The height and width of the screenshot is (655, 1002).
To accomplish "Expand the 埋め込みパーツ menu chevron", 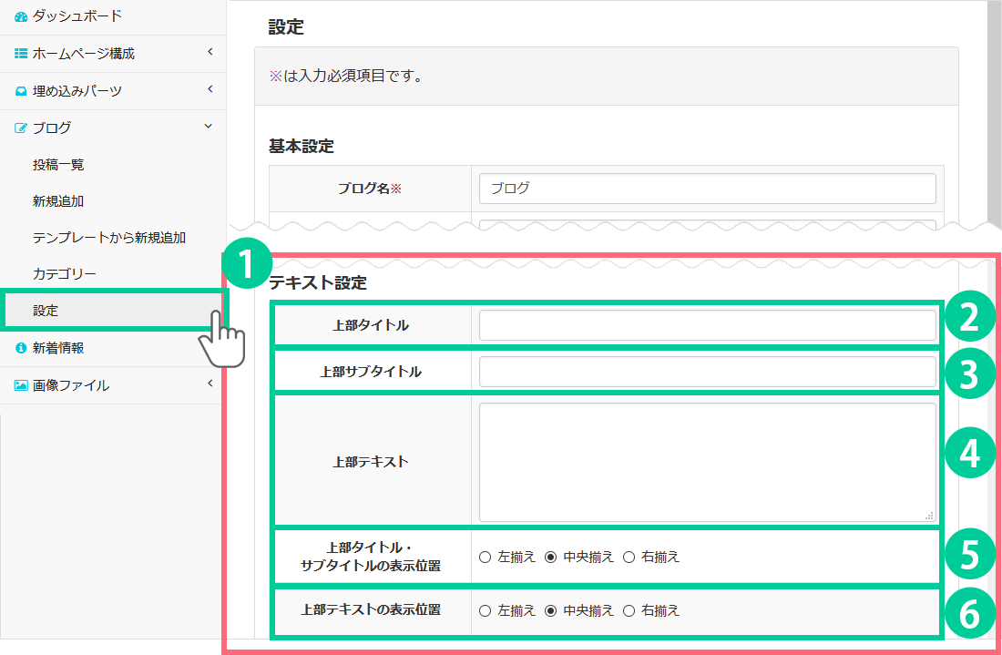I will 210,89.
